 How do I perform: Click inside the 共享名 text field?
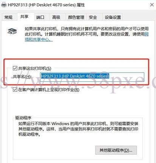(92, 77)
